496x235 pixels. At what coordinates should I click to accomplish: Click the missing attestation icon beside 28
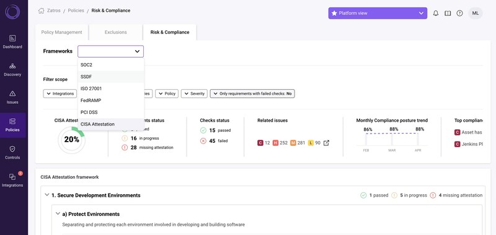tap(125, 147)
